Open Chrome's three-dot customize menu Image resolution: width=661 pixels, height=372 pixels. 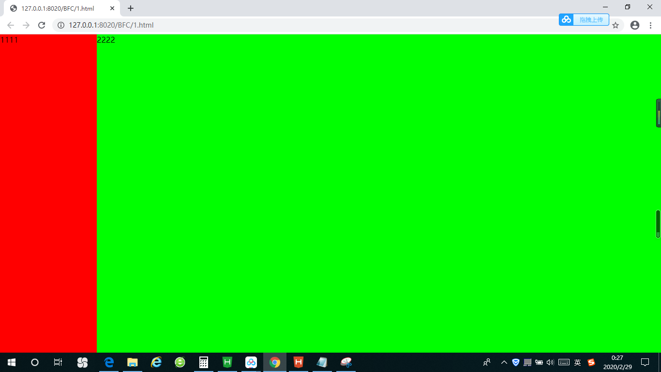650,25
